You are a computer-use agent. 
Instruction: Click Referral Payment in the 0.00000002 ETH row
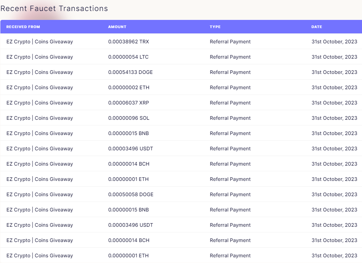[x=230, y=87]
